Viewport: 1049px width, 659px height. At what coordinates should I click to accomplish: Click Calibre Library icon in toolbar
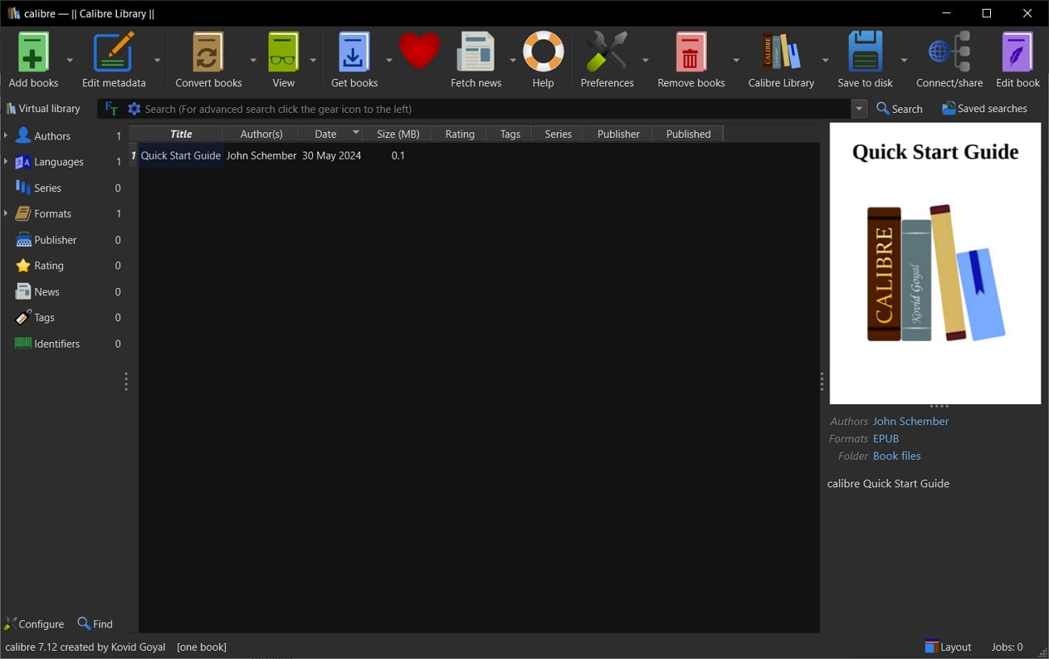tap(781, 52)
